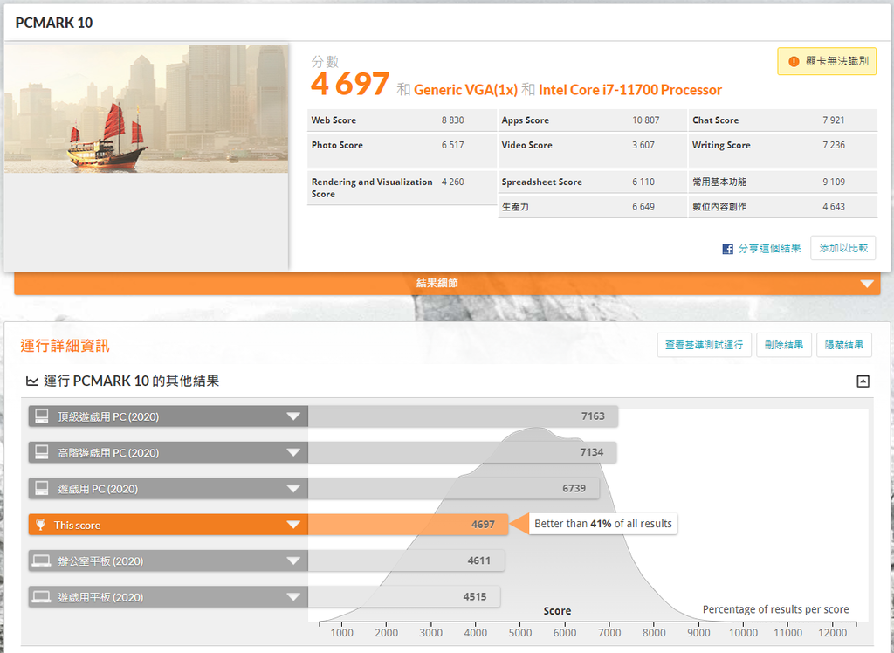Click the Spreadsheet Score row
The width and height of the screenshot is (894, 653).
click(x=592, y=182)
